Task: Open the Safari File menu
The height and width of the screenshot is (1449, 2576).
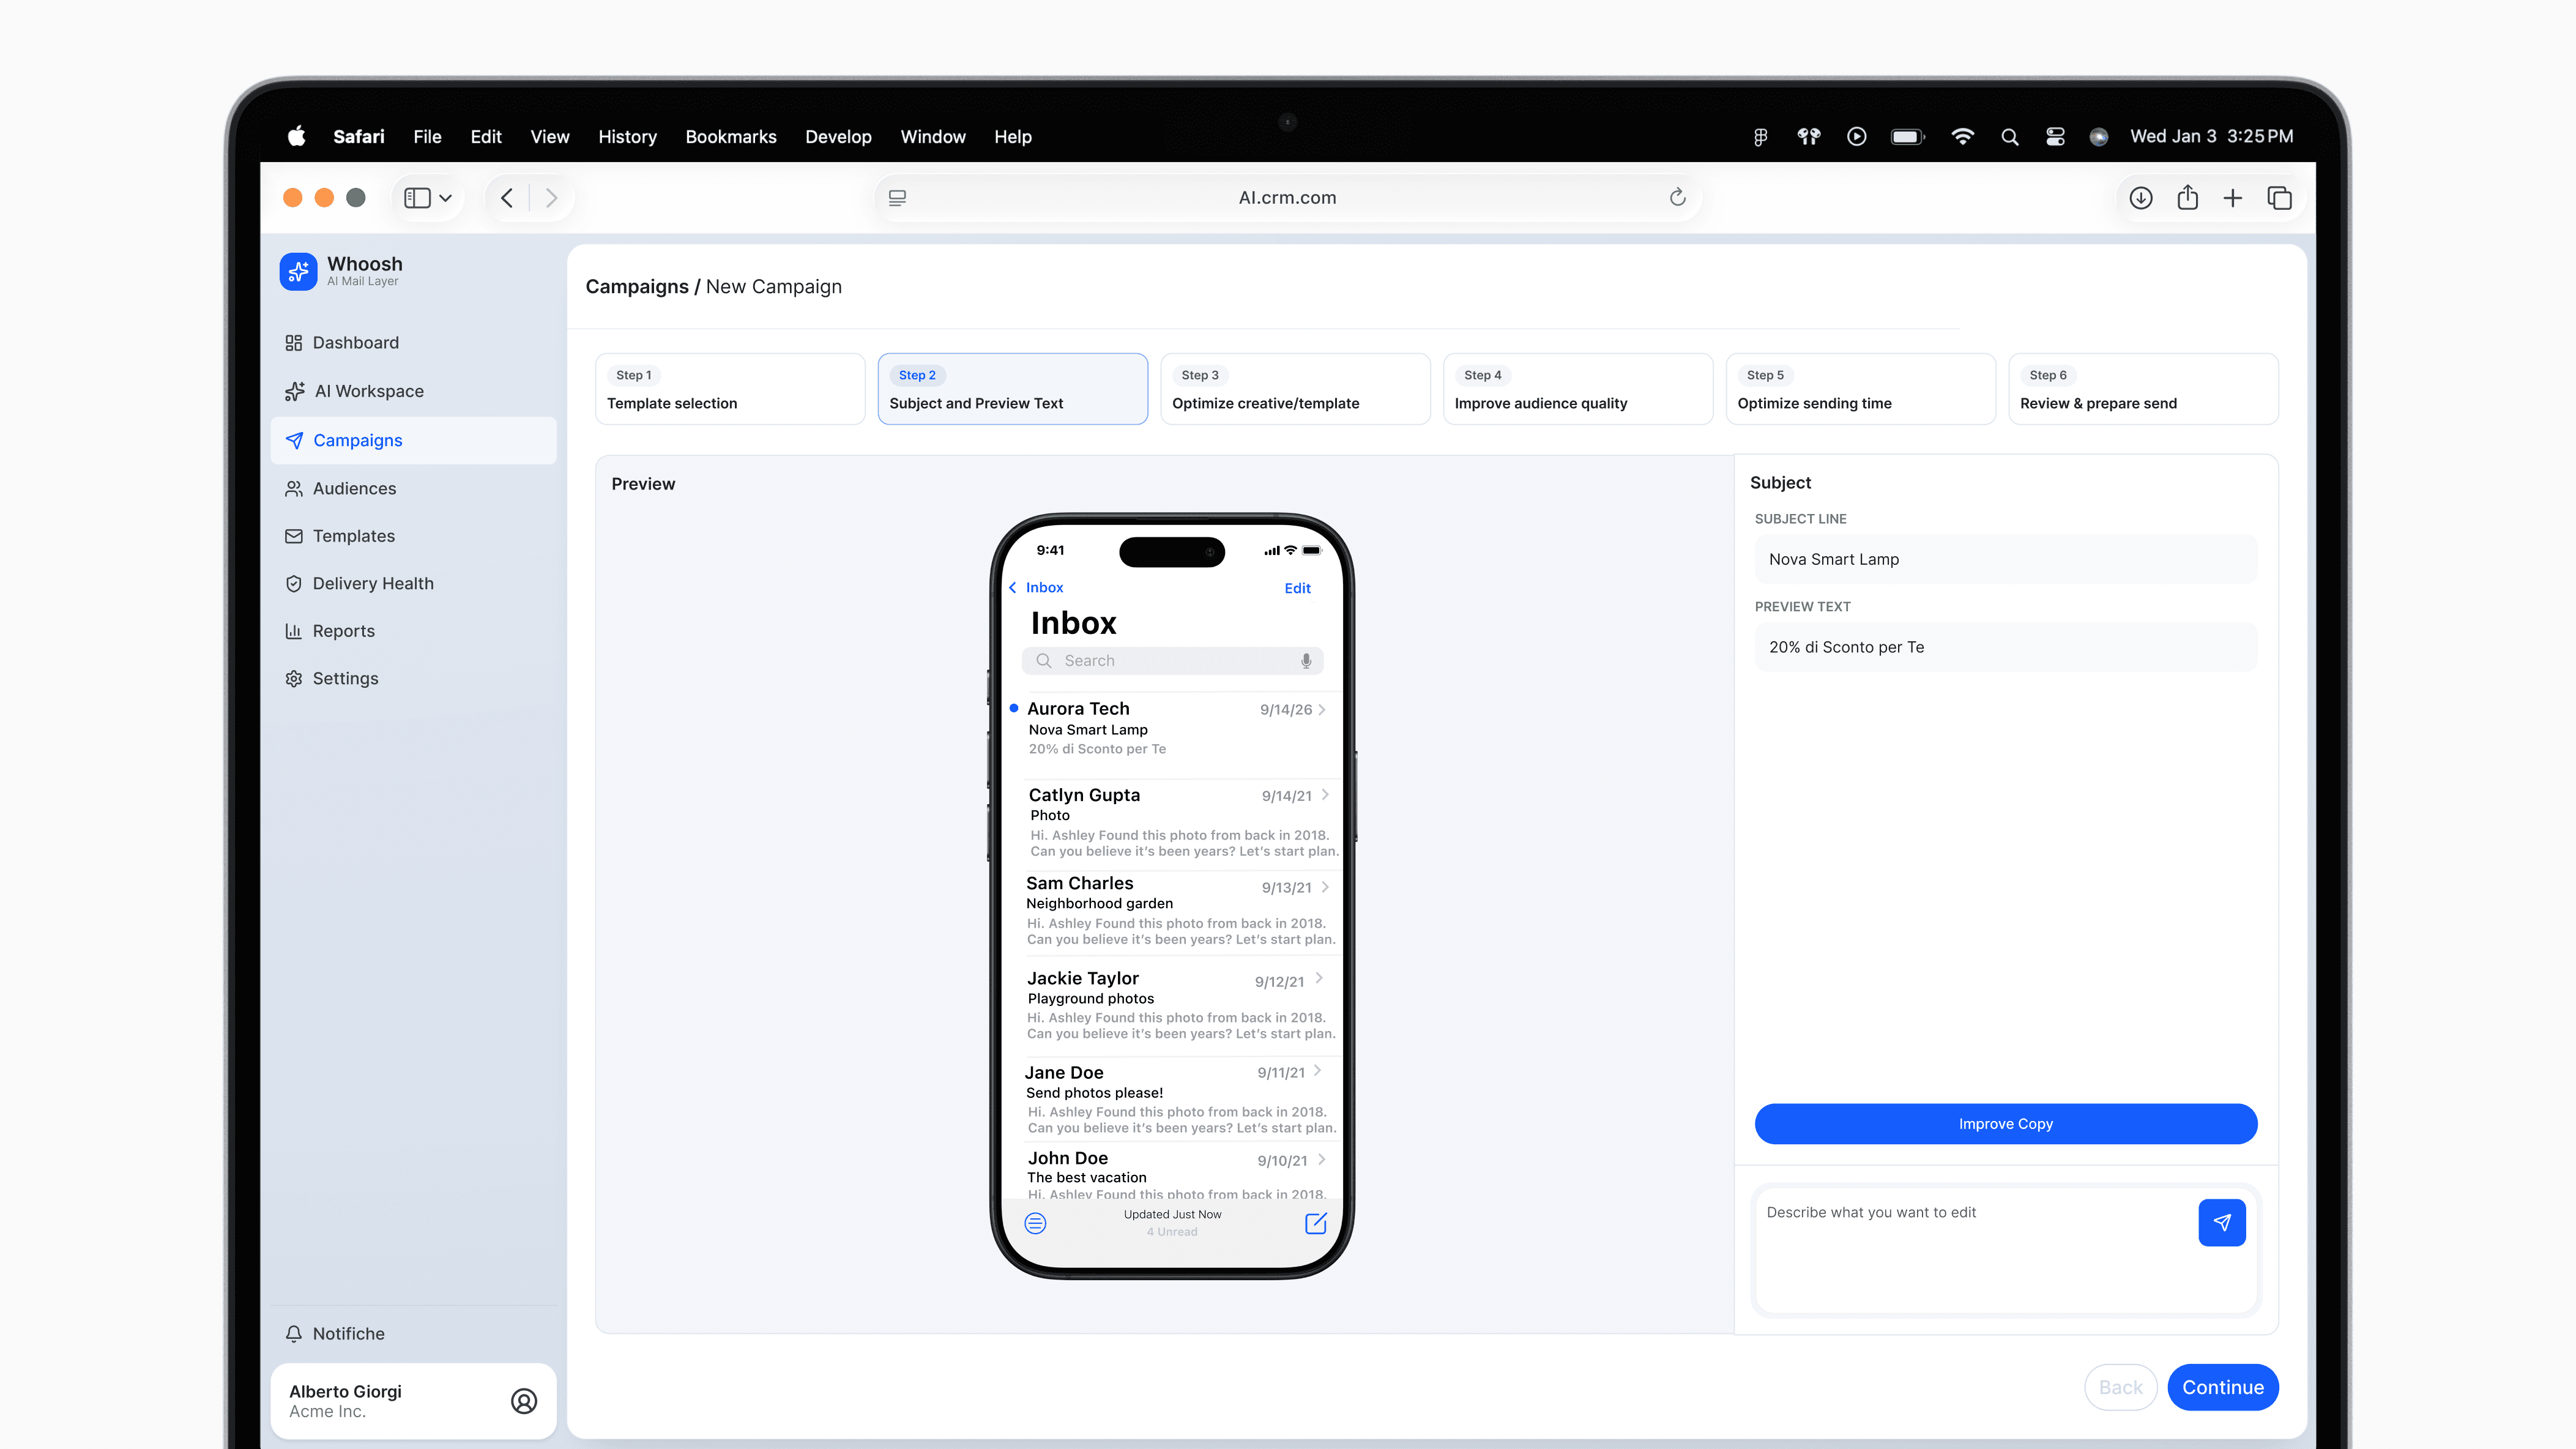Action: pyautogui.click(x=427, y=137)
